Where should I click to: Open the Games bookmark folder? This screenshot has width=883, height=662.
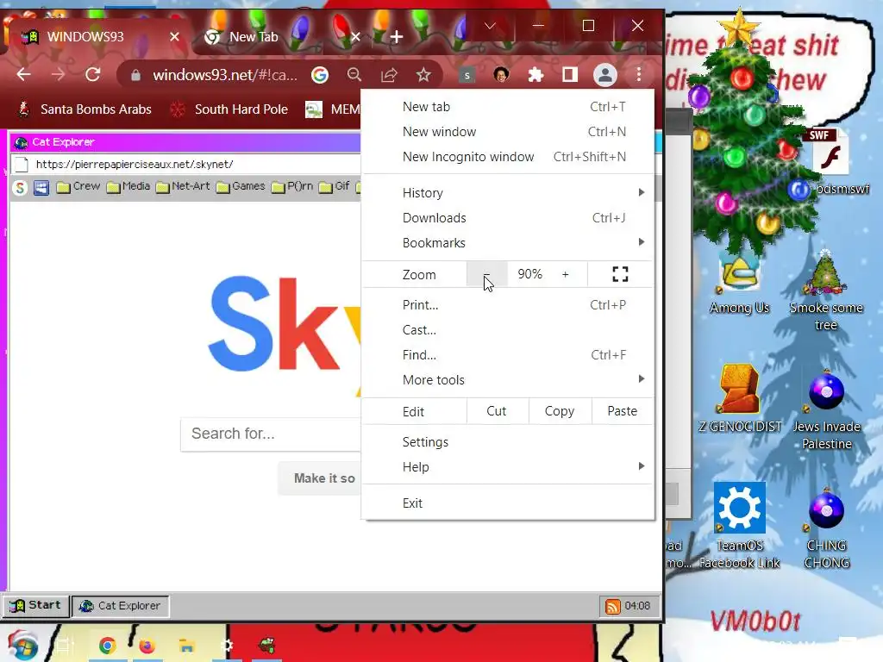point(241,186)
